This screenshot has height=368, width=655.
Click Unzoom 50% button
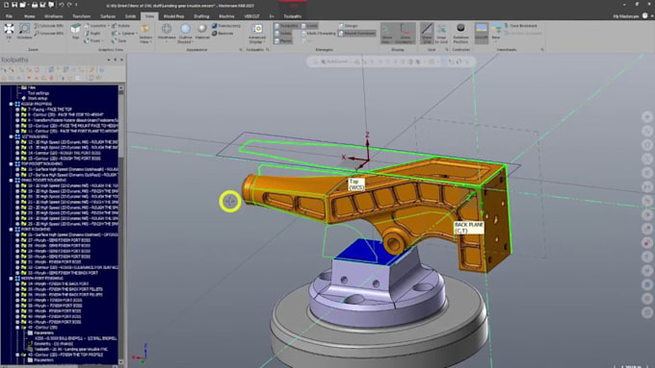tap(49, 26)
